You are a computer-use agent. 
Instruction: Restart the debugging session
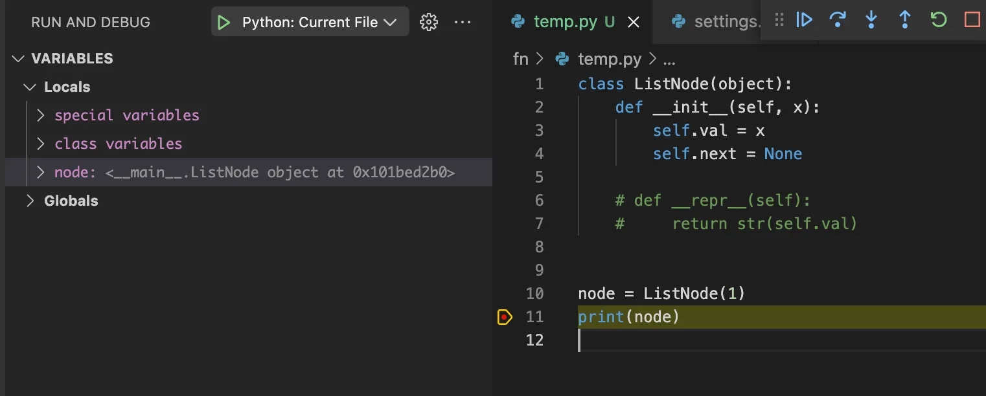tap(938, 20)
